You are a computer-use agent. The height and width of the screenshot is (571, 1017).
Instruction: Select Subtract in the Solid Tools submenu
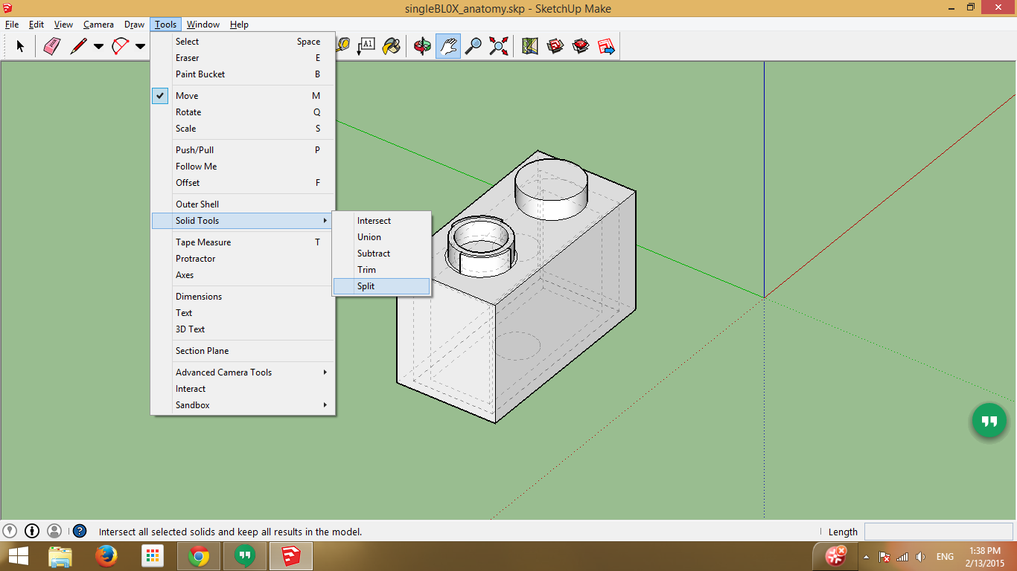pos(374,254)
